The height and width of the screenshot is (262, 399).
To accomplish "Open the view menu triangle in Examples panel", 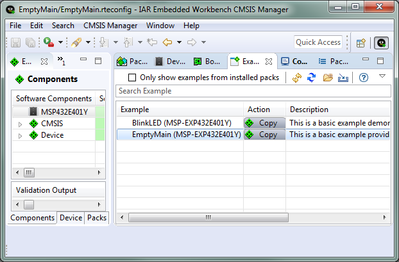I will 382,76.
